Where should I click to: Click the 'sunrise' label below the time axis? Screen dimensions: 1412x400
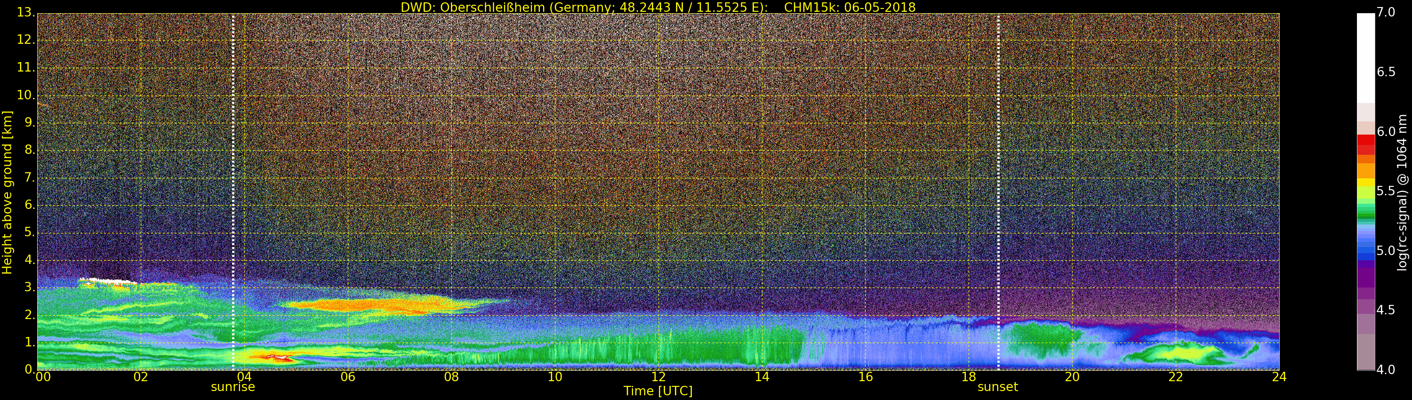(x=233, y=387)
